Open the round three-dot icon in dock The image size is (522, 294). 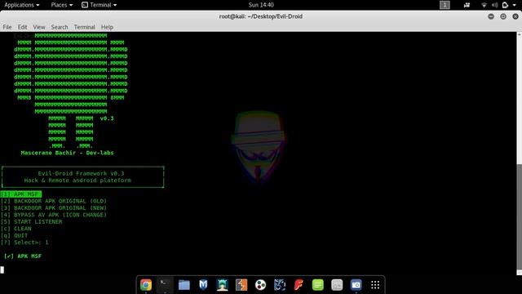(260, 285)
